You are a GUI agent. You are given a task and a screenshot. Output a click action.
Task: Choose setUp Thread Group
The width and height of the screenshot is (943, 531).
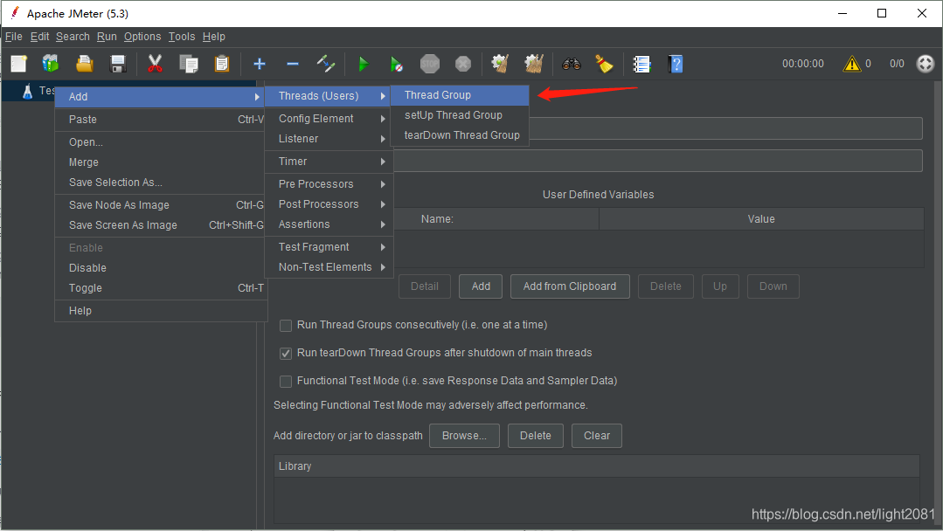coord(460,115)
